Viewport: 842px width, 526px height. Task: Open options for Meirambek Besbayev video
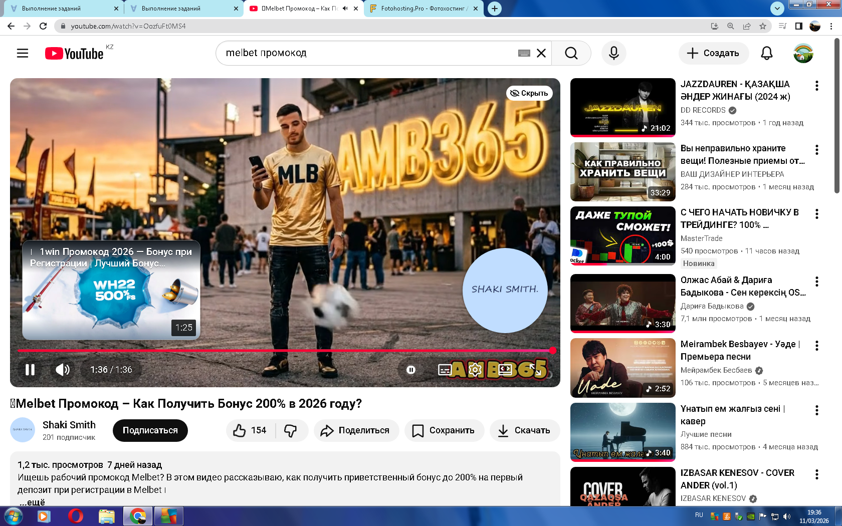click(x=817, y=346)
